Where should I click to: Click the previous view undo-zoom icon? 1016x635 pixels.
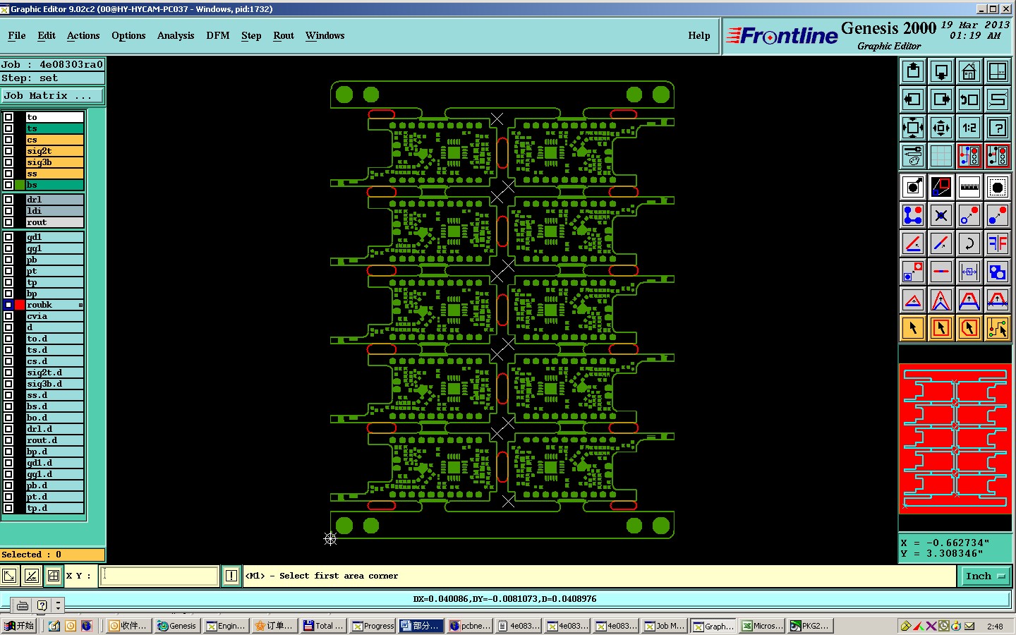(x=969, y=99)
